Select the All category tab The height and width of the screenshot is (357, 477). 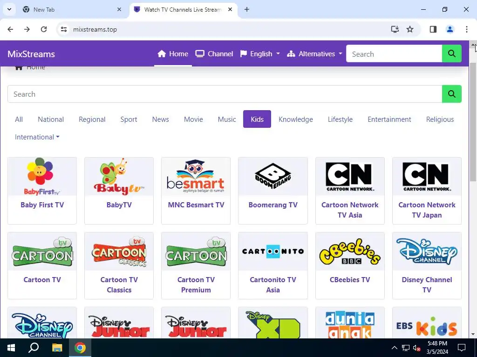[19, 119]
